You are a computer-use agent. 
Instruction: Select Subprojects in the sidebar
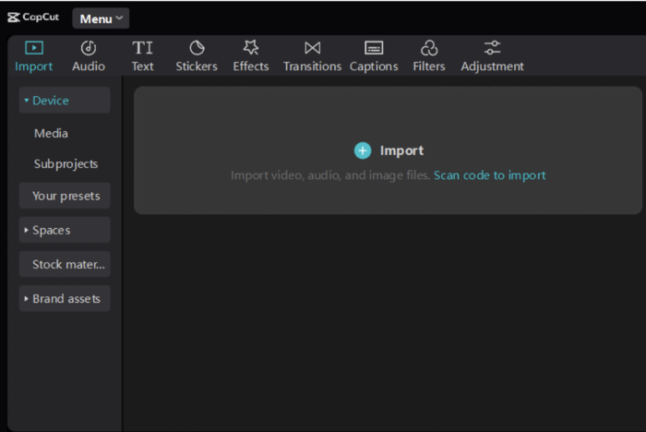(x=66, y=164)
